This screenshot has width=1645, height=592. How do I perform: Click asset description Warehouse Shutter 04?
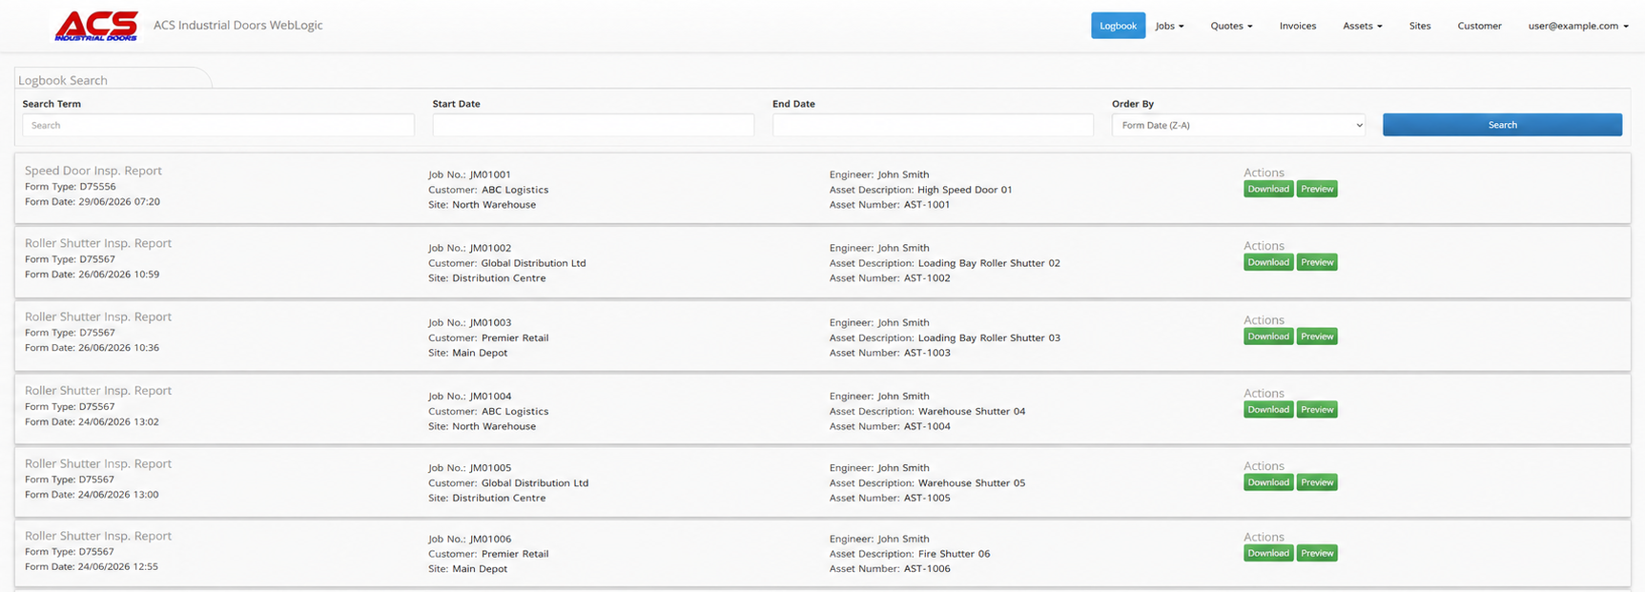point(972,411)
